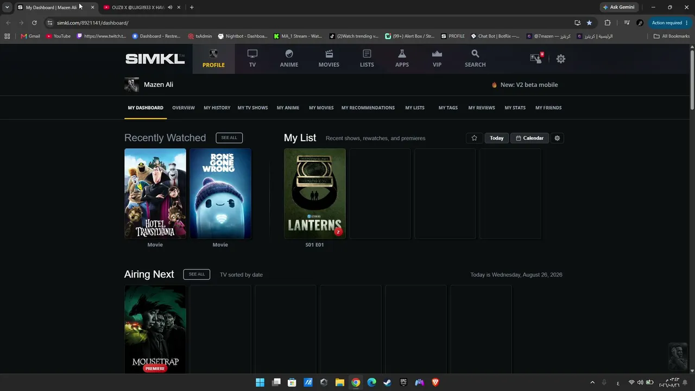
Task: Open the Mousetrap premiere poster
Action: [x=155, y=330]
